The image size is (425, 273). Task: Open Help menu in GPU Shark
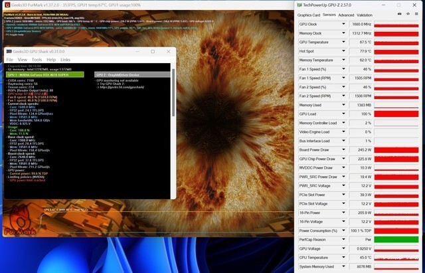(51, 60)
